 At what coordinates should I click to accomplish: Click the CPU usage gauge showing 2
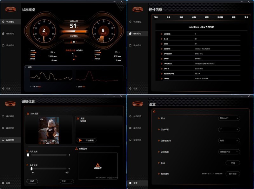[44, 31]
